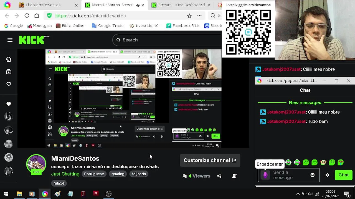This screenshot has width=355, height=199.
Task: Open the Just Chatting category link
Action: (65, 174)
